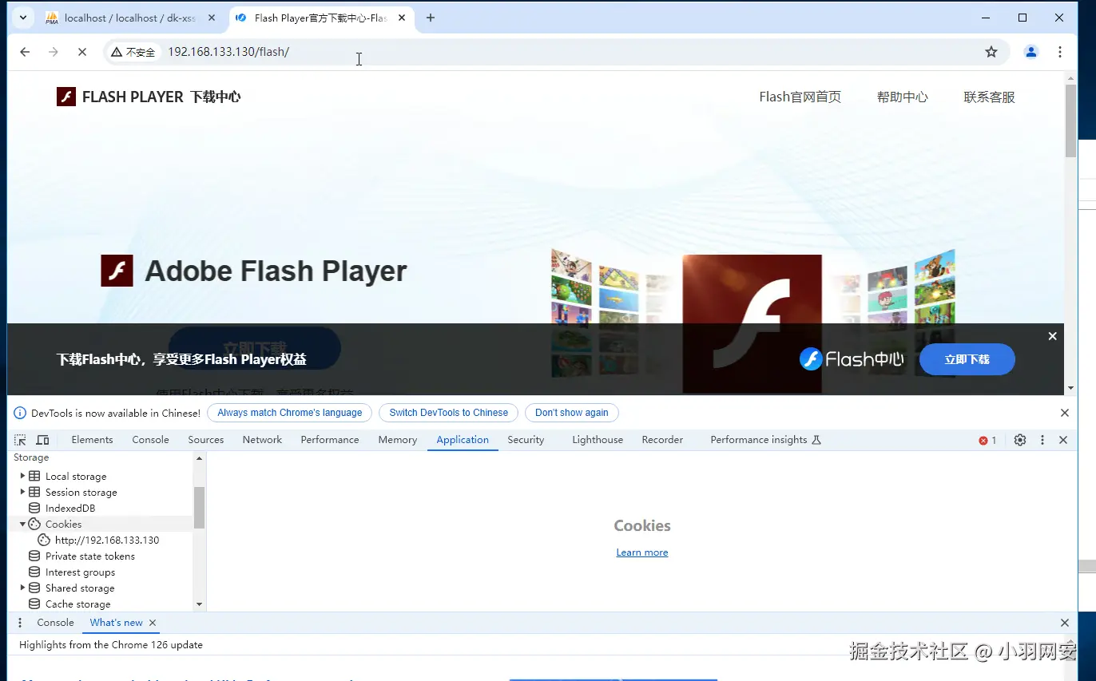Open the 帮助中心 link
The height and width of the screenshot is (681, 1096).
903,97
